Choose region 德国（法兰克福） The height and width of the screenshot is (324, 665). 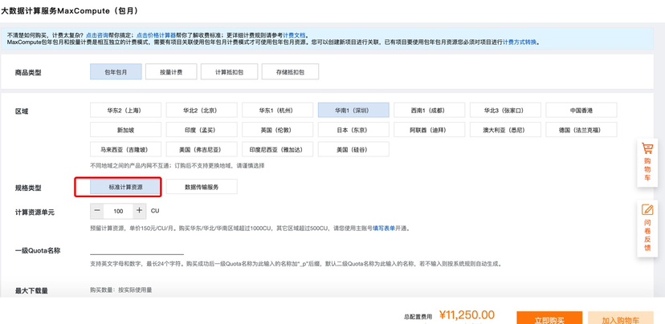click(x=581, y=130)
